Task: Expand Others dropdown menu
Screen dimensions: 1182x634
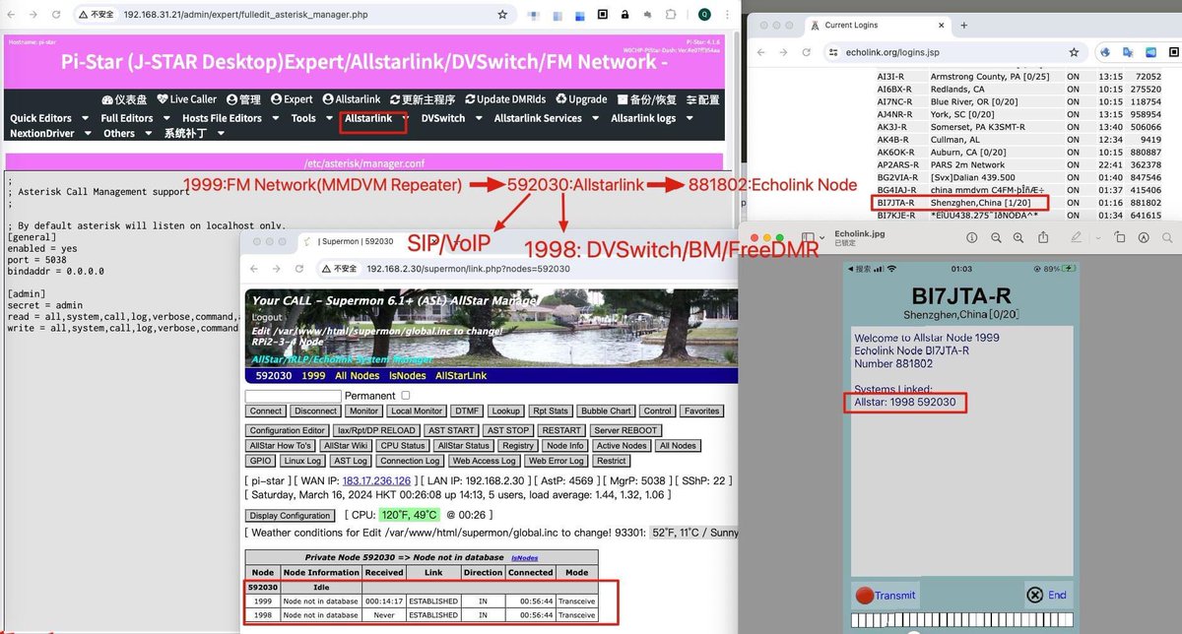Action: (x=125, y=133)
